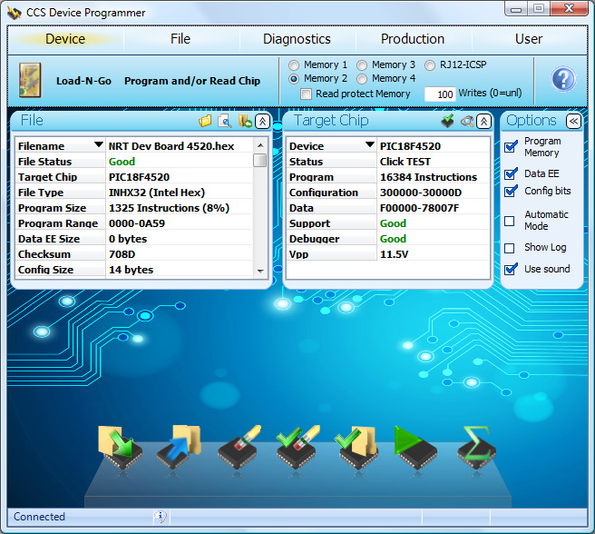Collapse the Options panel

point(572,121)
